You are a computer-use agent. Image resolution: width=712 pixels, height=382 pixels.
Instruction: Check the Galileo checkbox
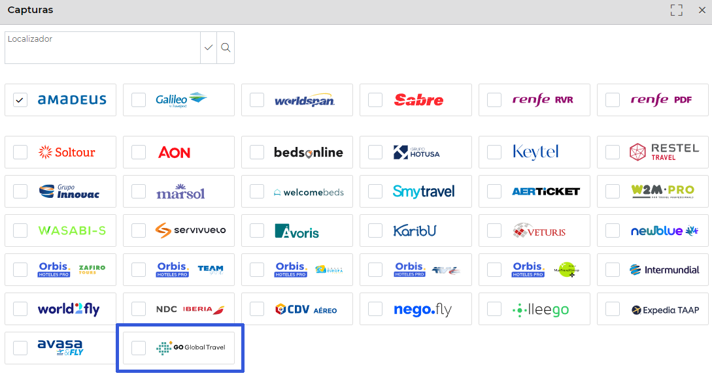139,100
